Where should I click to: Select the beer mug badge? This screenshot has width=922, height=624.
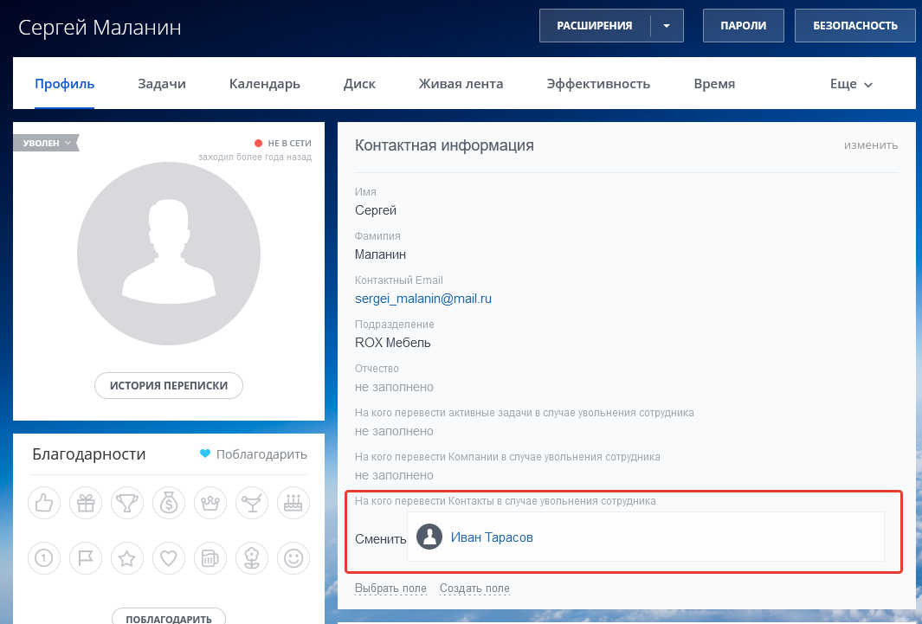(x=210, y=558)
